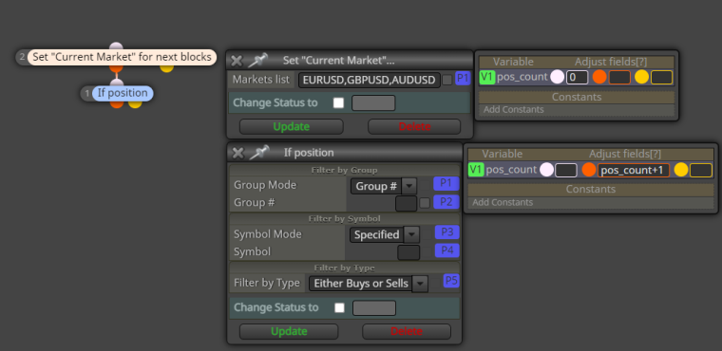The width and height of the screenshot is (722, 351).
Task: Click yellow-bordered field in lower variables panel
Action: [701, 170]
